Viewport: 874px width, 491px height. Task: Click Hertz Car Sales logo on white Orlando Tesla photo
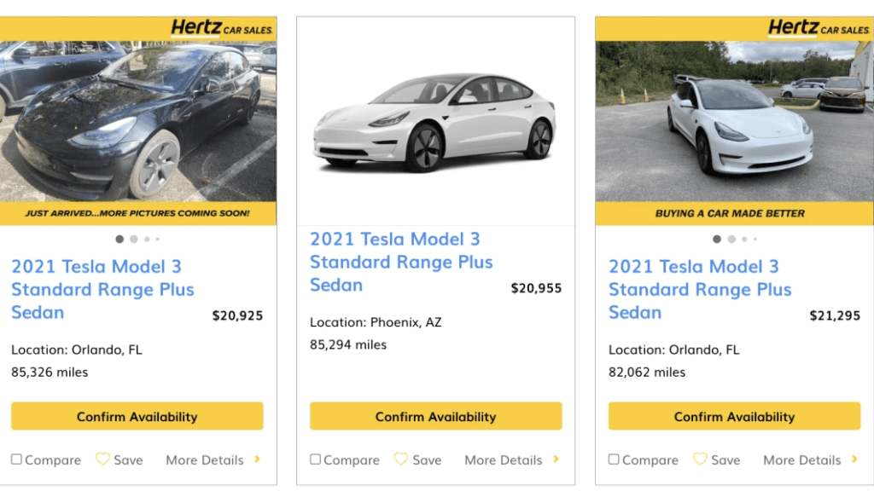[x=819, y=28]
